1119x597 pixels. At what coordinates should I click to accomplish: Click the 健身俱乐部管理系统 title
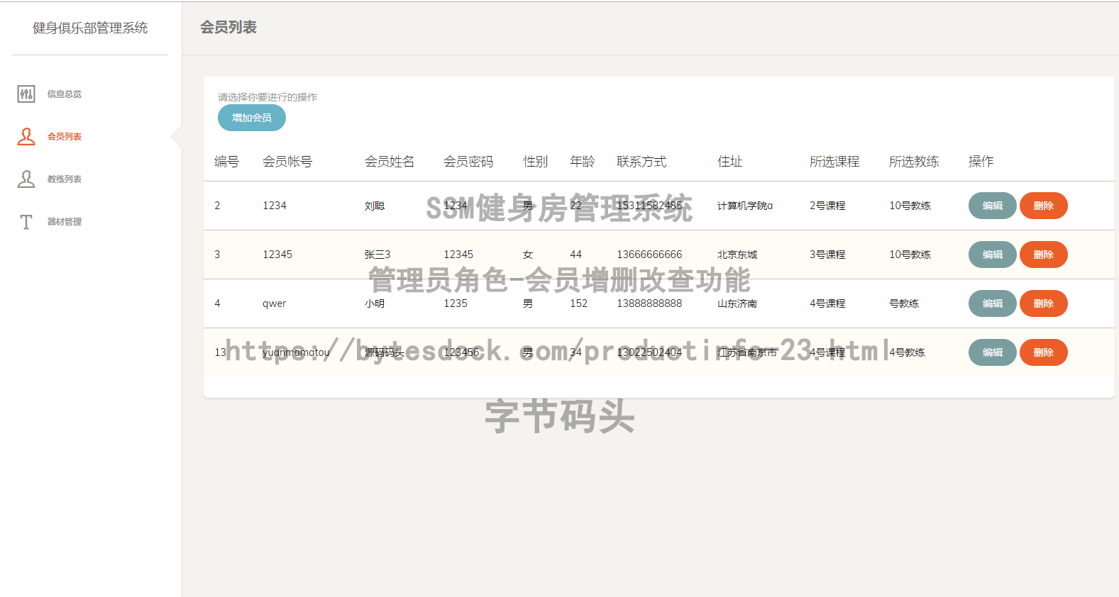90,28
